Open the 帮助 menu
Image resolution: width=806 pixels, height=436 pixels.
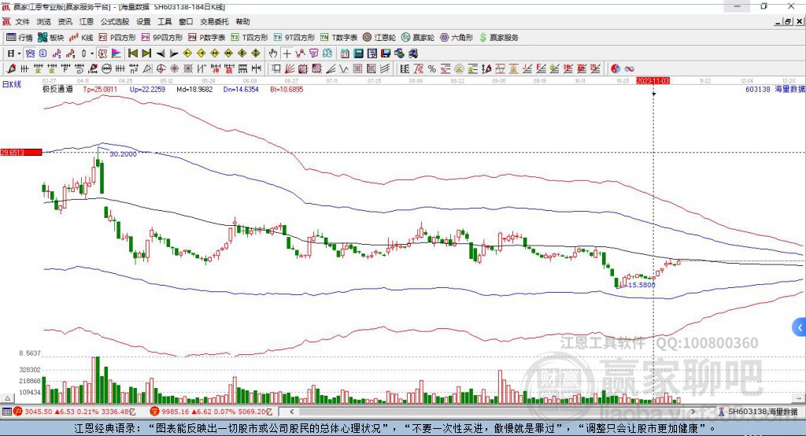242,21
